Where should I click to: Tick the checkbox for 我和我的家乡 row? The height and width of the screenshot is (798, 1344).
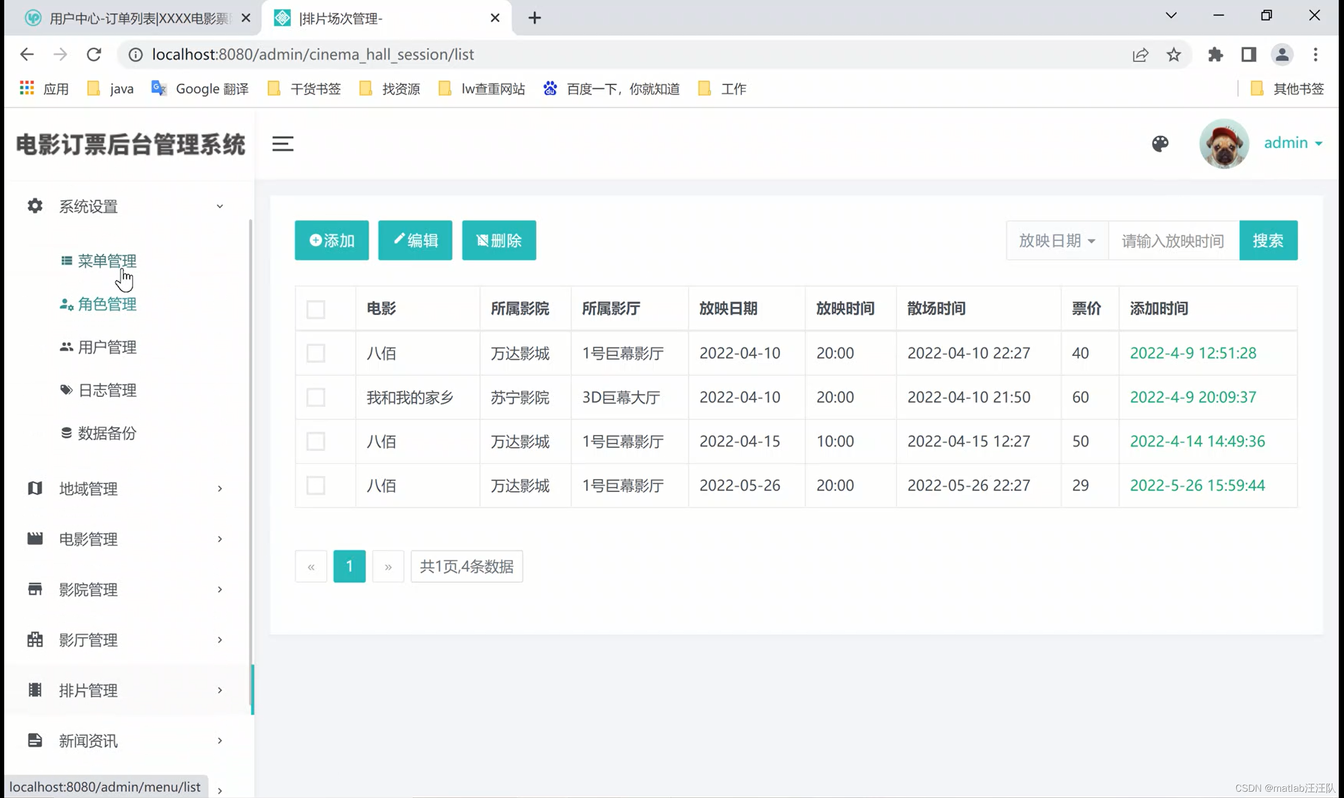[x=316, y=397]
